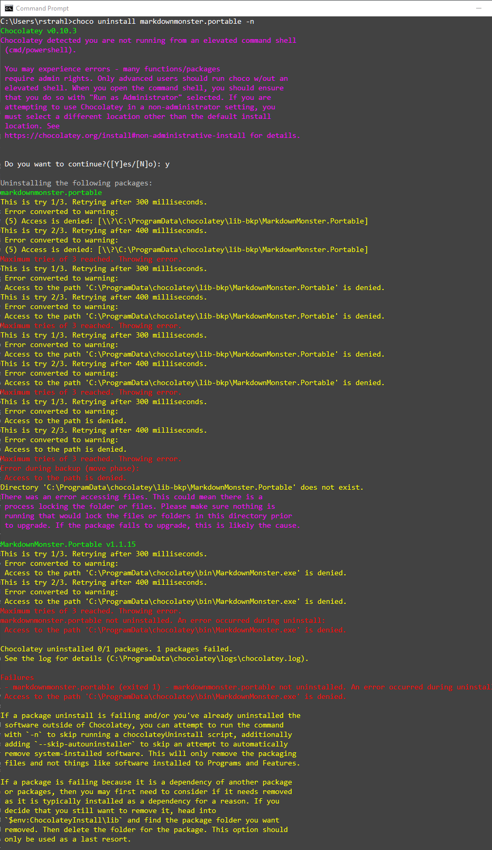
Task: Minimize the Command Prompt window
Action: tap(479, 8)
